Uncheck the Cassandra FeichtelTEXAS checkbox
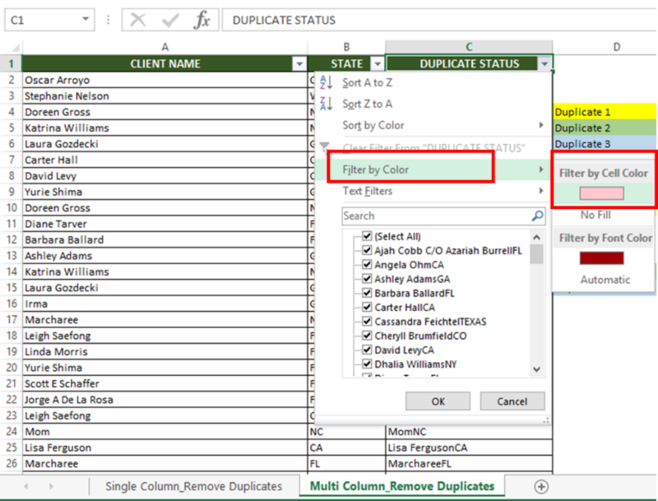 coord(367,321)
